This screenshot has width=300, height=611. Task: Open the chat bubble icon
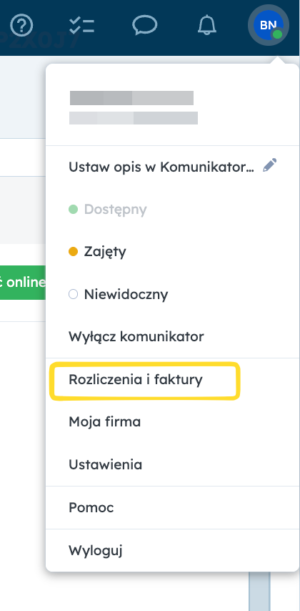[x=144, y=25]
